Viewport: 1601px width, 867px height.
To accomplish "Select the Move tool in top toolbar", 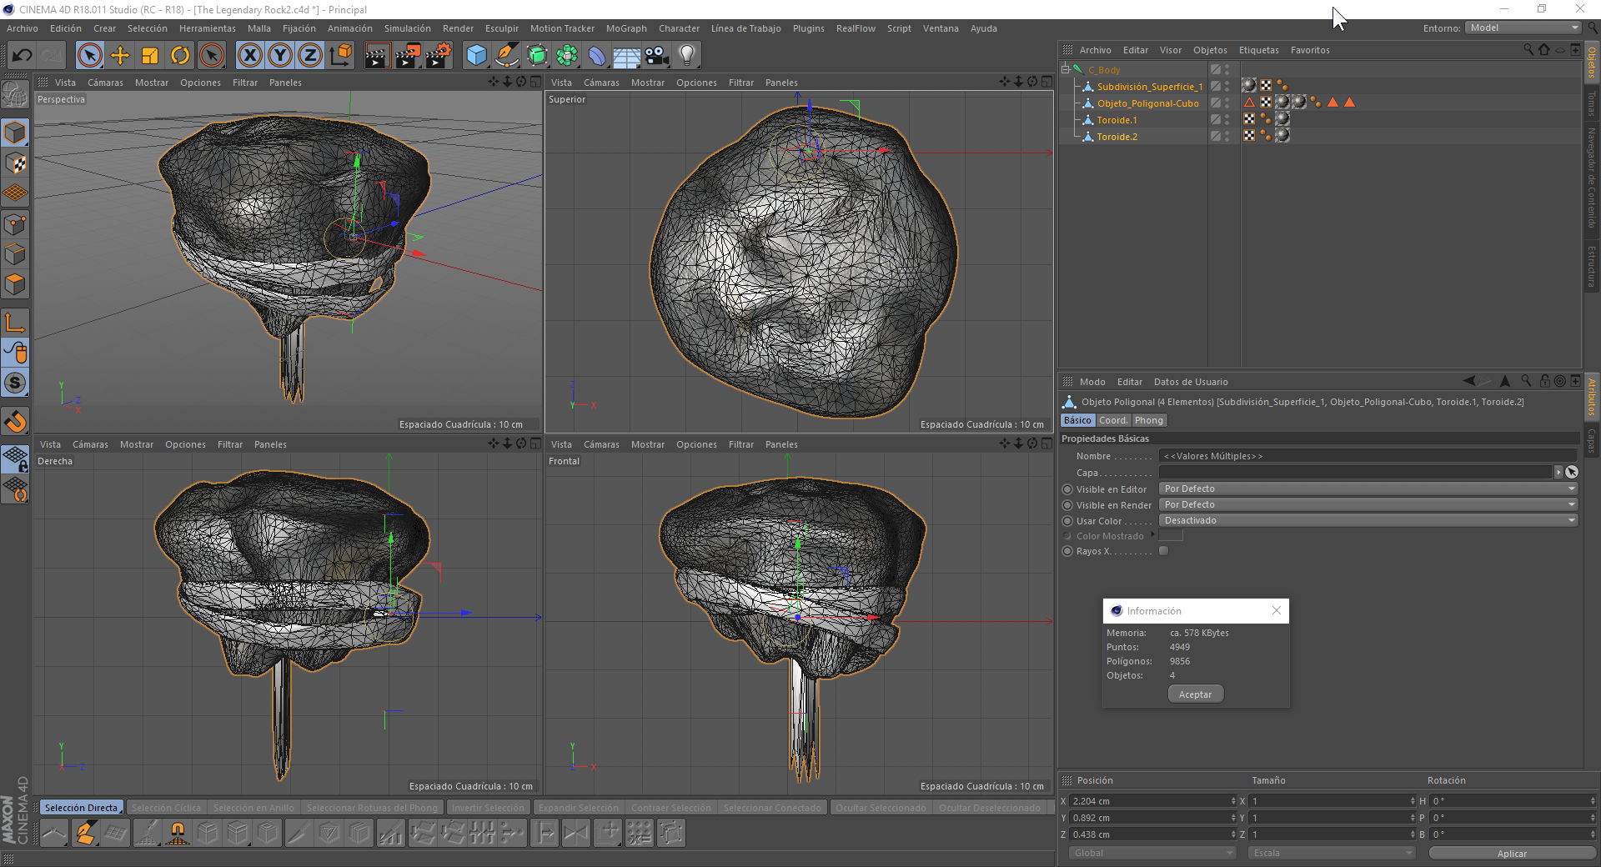I will tap(120, 56).
